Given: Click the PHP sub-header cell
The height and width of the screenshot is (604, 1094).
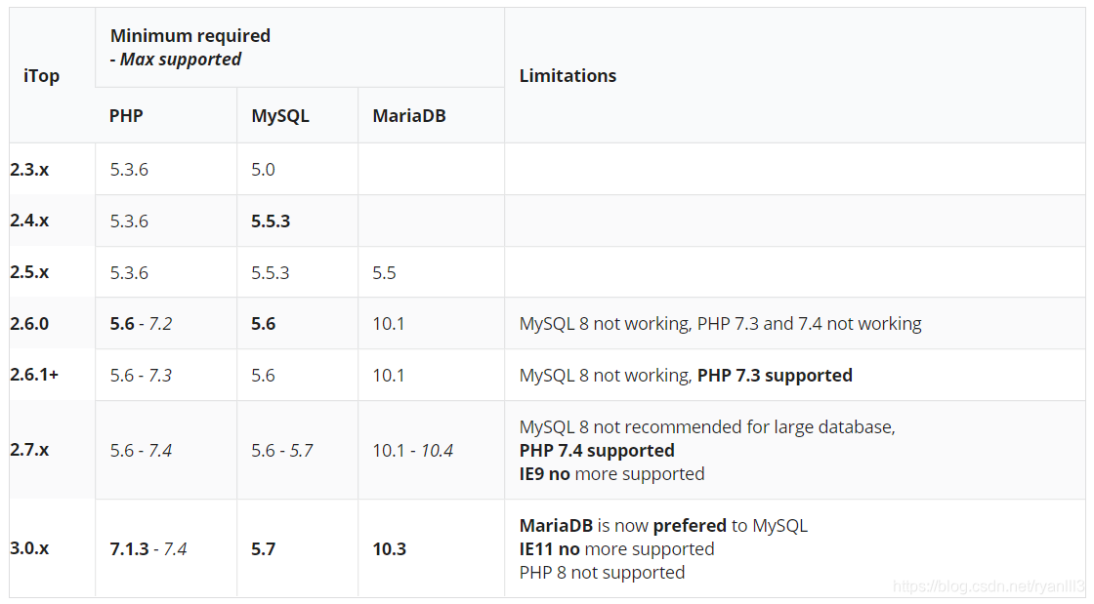Looking at the screenshot, I should pos(126,115).
